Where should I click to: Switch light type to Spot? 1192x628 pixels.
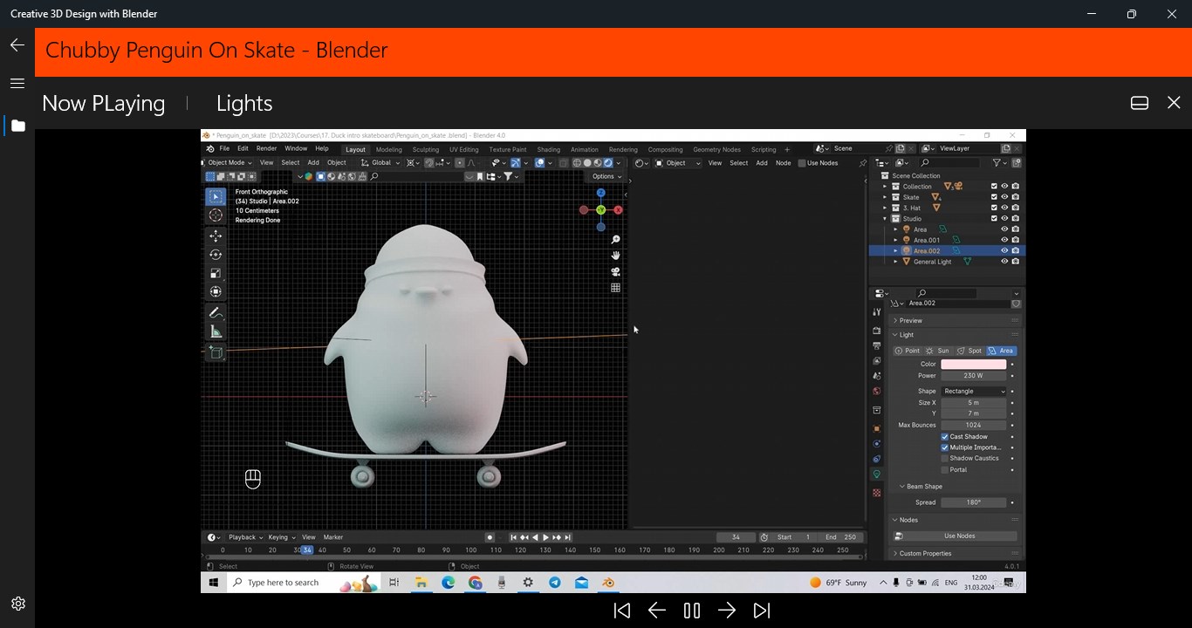point(969,351)
